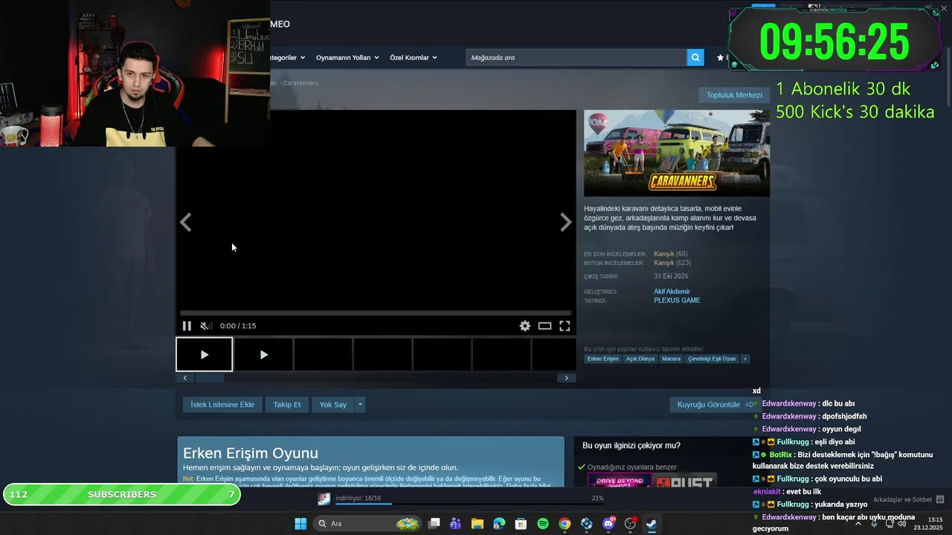Click the recent reviews Karışık (68) summary
Screen dimensions: 952x535
(x=670, y=254)
